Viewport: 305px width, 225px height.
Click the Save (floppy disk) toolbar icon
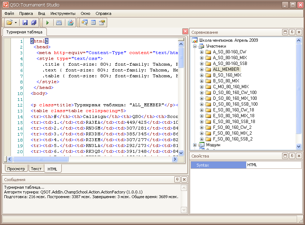pos(25,22)
